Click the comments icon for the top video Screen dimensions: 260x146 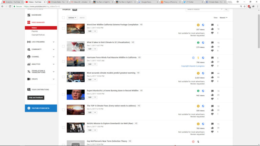(212, 25)
